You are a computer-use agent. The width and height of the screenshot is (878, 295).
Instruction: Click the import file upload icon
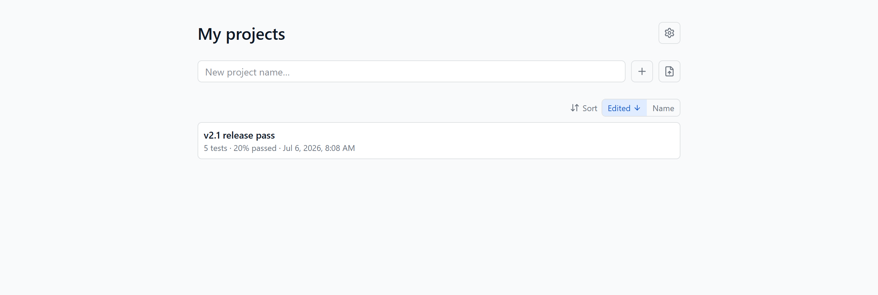click(669, 71)
